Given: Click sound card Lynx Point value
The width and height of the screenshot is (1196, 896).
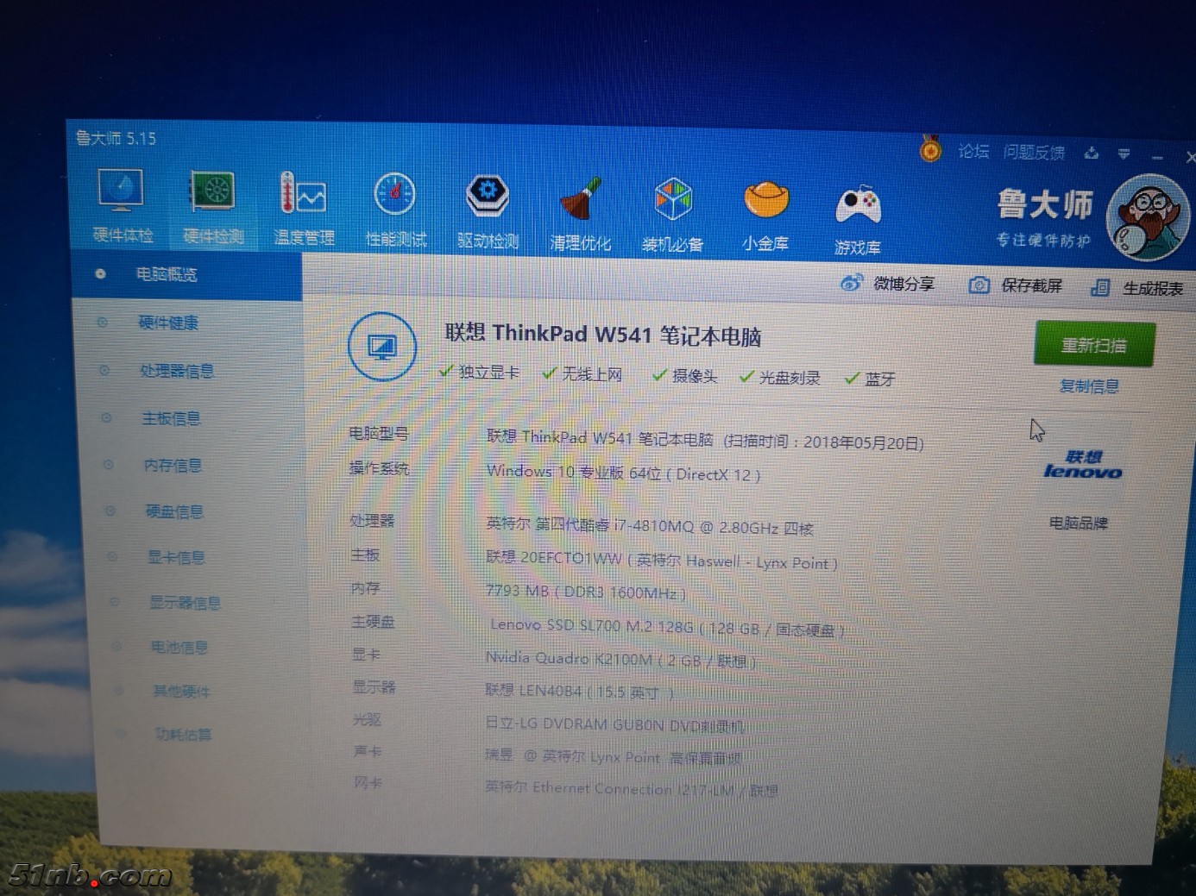Looking at the screenshot, I should point(613,757).
